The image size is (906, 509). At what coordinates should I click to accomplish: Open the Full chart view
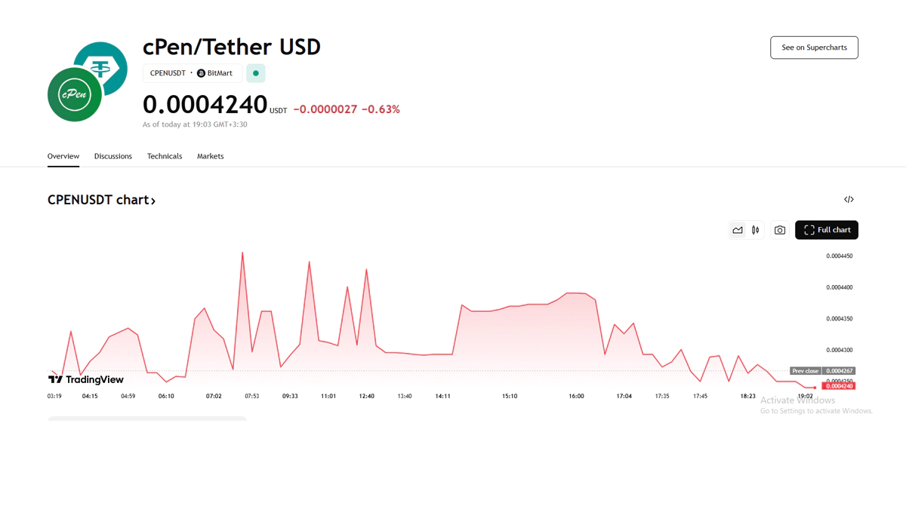pyautogui.click(x=834, y=230)
